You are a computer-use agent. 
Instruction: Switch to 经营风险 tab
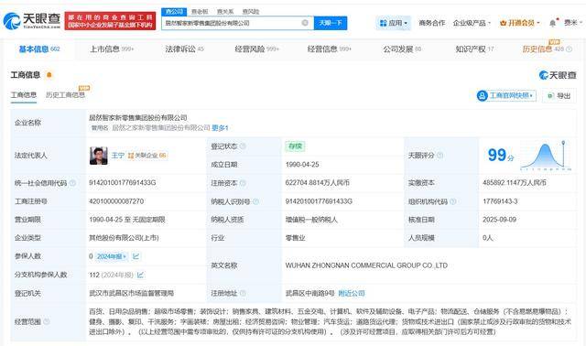[256, 49]
